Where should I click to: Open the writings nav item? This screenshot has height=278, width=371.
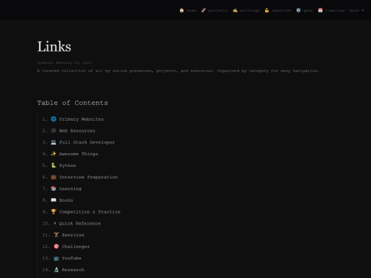pos(246,10)
